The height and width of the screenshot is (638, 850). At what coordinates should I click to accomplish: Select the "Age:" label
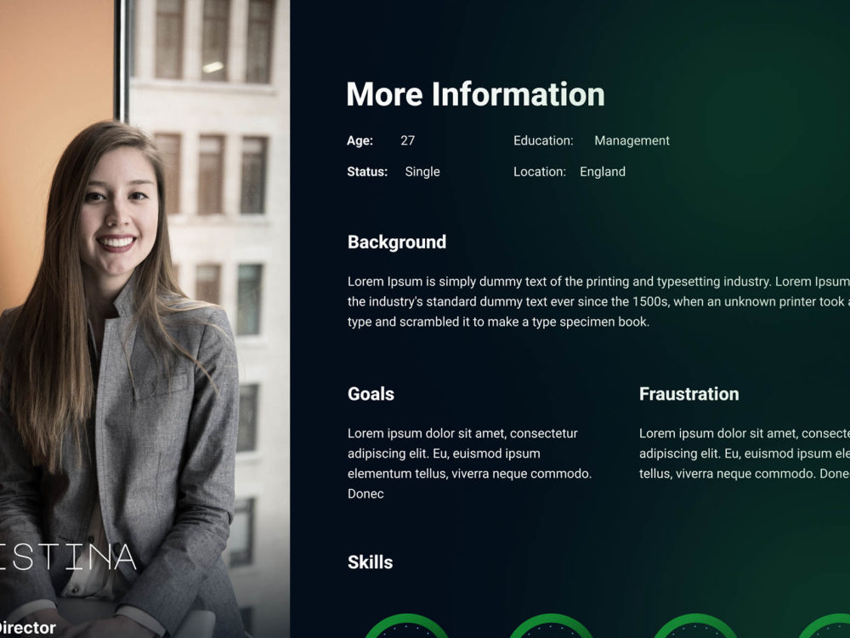coord(360,140)
